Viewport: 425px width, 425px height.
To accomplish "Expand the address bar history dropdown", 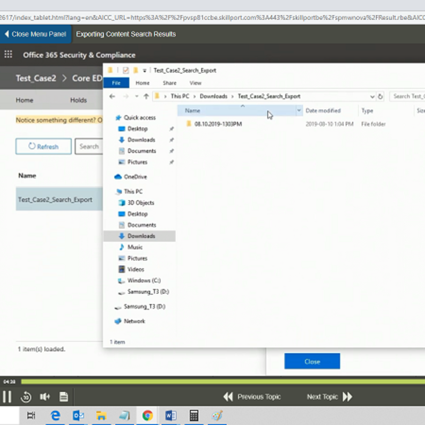I will coord(372,97).
